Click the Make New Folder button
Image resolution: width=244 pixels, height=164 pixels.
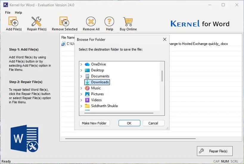[x=94, y=123]
